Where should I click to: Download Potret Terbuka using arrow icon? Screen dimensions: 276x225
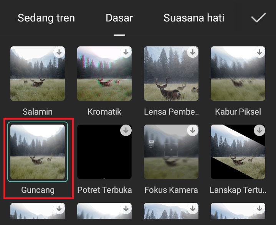(126, 130)
